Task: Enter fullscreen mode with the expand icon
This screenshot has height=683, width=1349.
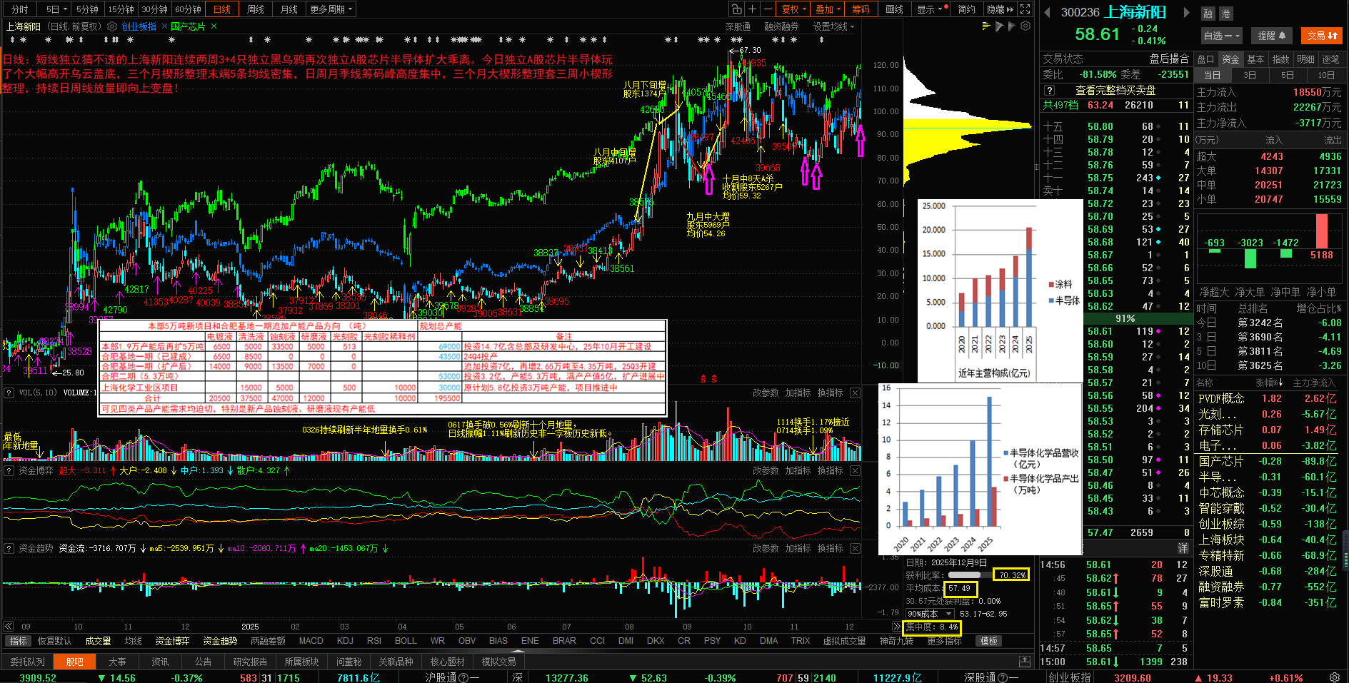Action: 1025,9
